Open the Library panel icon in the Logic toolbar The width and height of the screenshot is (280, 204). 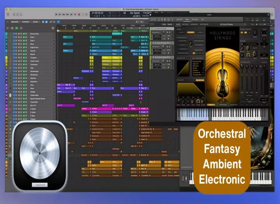(8, 14)
